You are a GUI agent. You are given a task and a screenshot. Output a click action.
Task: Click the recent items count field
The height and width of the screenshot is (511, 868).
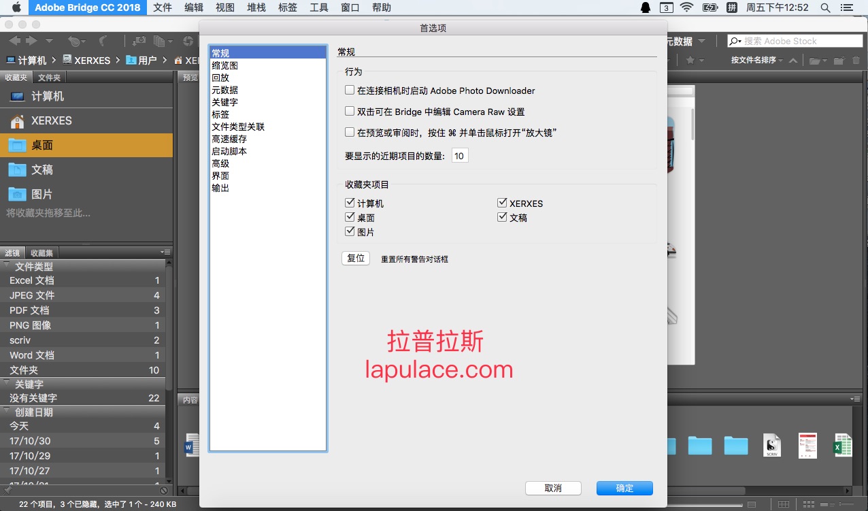460,156
